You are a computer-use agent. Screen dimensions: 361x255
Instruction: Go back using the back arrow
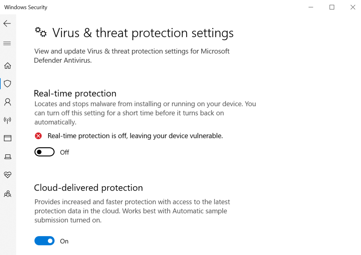(x=7, y=24)
